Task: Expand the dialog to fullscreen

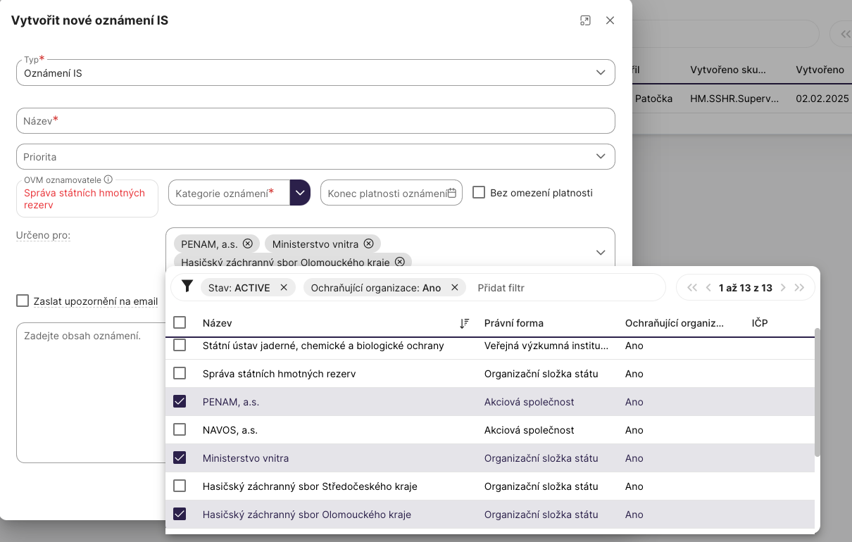Action: [x=585, y=20]
